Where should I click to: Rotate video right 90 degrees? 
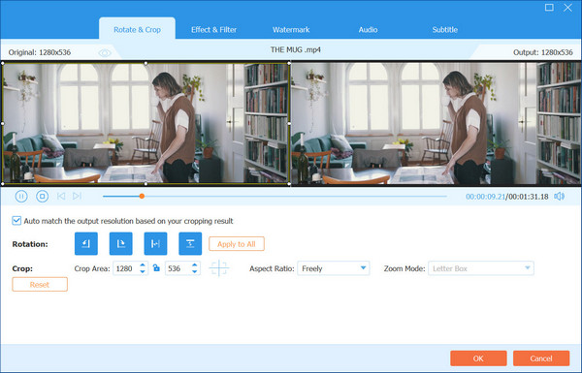coord(120,243)
